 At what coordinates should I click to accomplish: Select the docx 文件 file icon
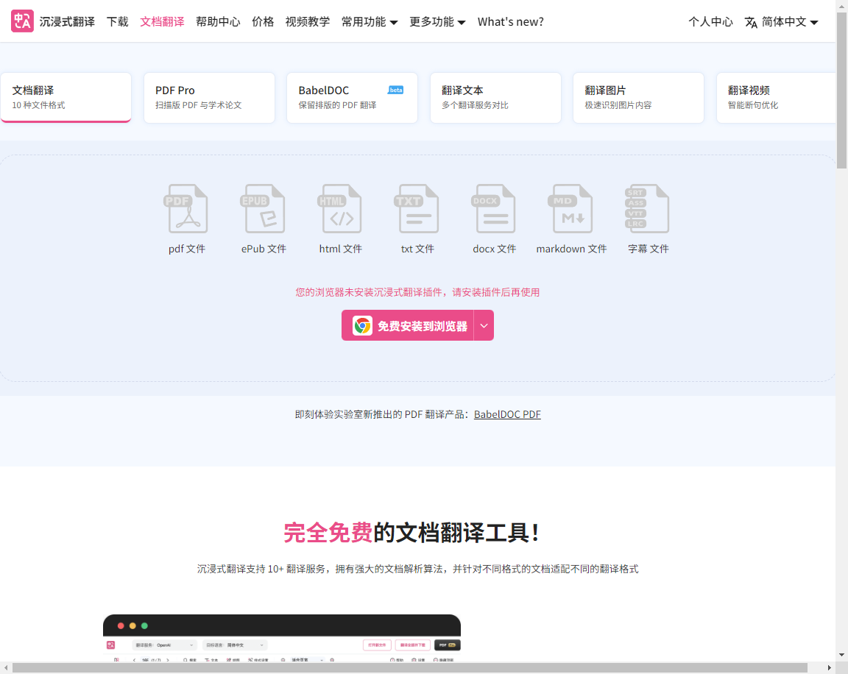point(493,209)
